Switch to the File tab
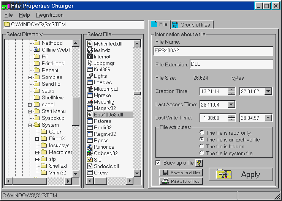This screenshot has width=282, height=201. (x=159, y=24)
